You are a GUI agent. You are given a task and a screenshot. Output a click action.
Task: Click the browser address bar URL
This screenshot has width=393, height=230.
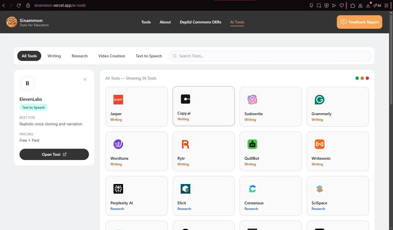click(60, 5)
